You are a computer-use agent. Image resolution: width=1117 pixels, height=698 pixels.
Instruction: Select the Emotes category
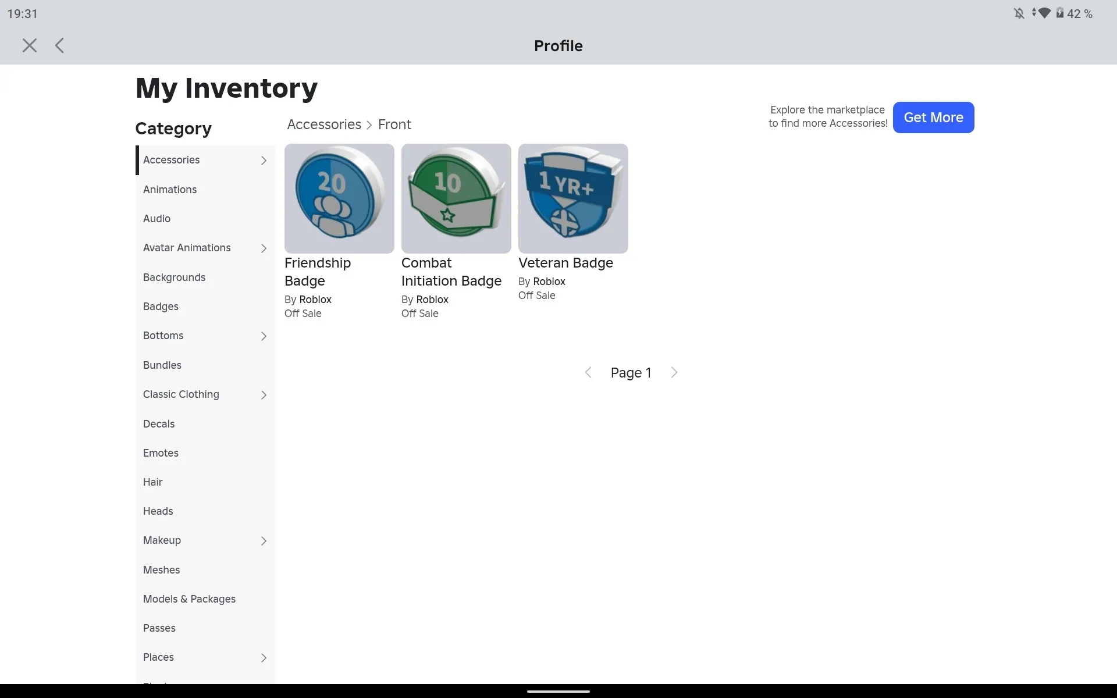point(205,453)
